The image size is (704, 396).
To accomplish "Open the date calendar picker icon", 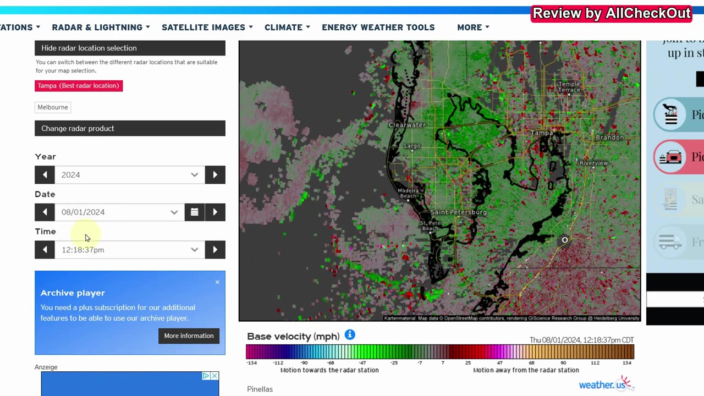I will [x=194, y=212].
